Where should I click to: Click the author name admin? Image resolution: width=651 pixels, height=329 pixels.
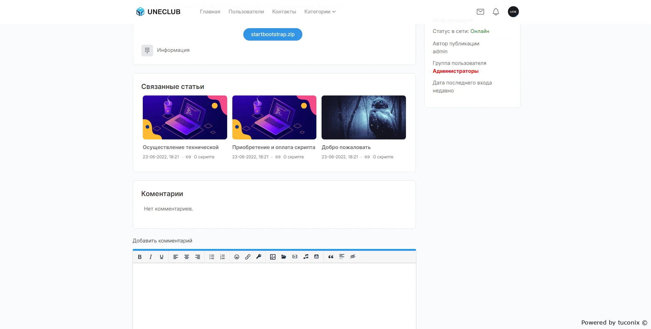[440, 52]
